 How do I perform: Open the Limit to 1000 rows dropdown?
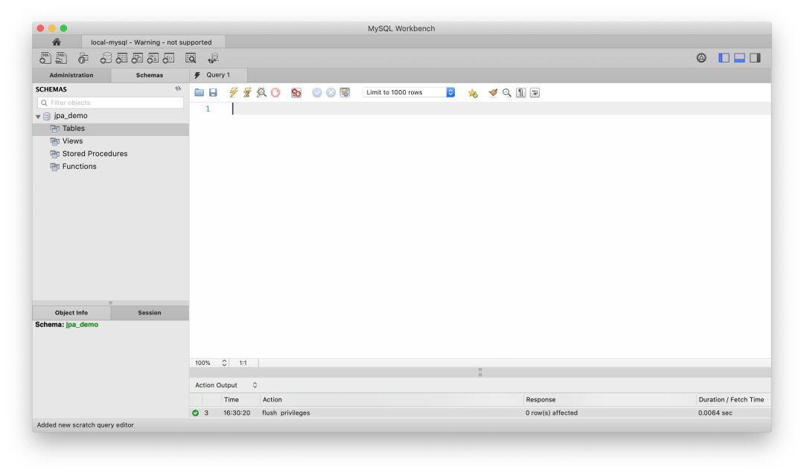(x=409, y=92)
